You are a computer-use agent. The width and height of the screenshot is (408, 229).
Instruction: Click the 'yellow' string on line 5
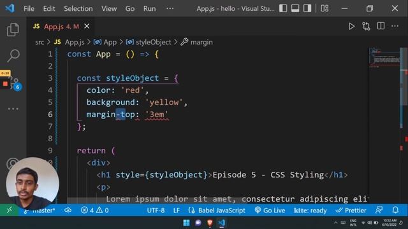point(164,102)
